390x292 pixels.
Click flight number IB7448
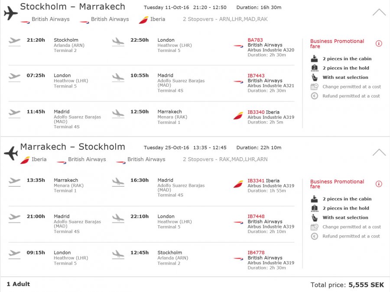pos(256,216)
